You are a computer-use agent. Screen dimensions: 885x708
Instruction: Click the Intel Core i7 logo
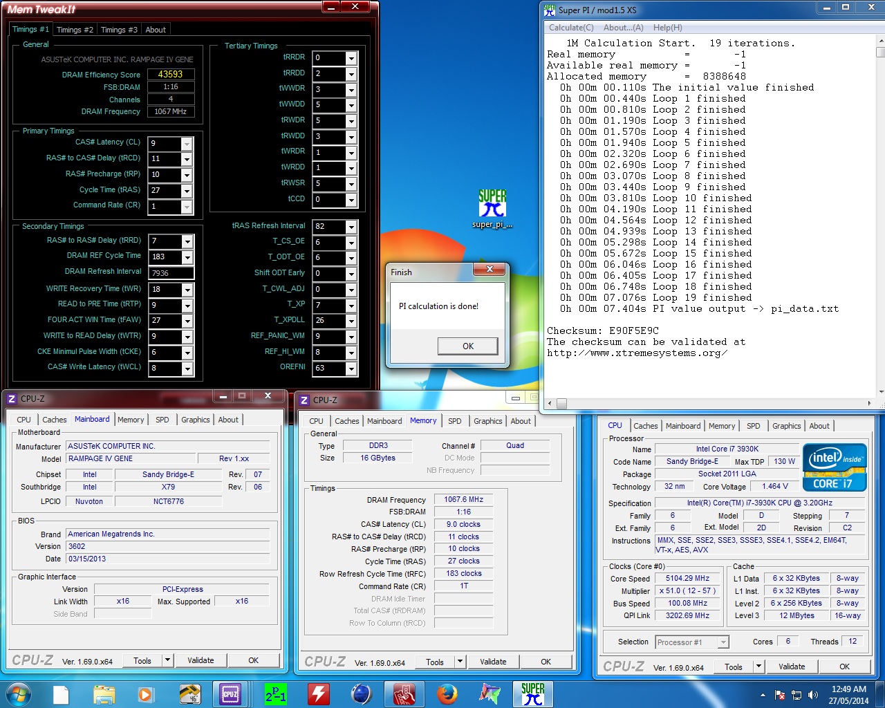[x=835, y=467]
